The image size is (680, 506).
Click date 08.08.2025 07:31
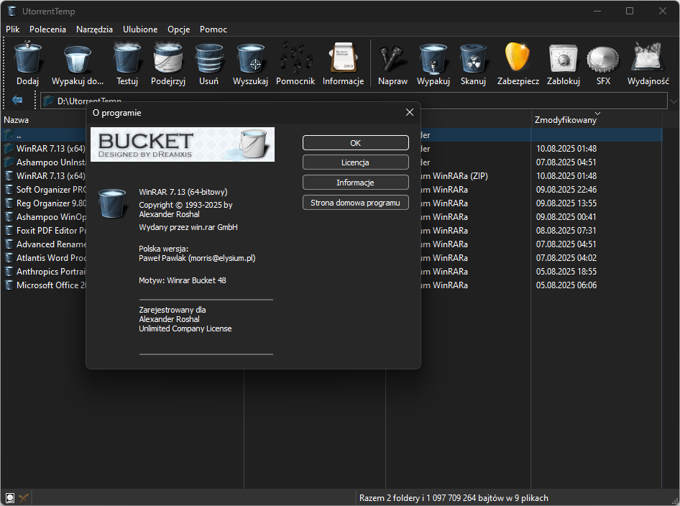point(566,230)
